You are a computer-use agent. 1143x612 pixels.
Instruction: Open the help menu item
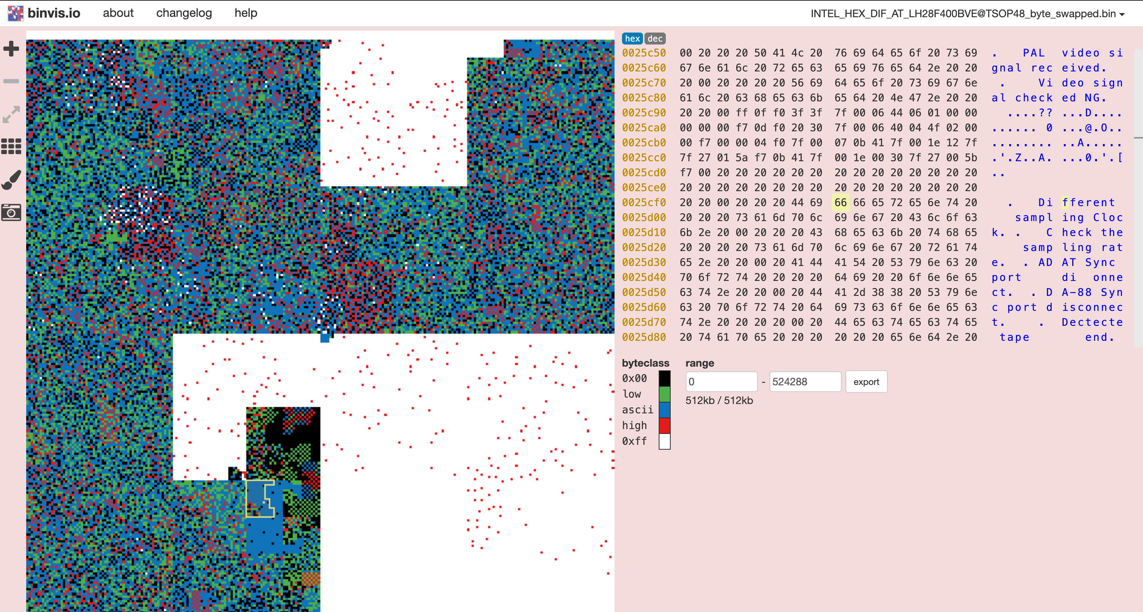[246, 13]
